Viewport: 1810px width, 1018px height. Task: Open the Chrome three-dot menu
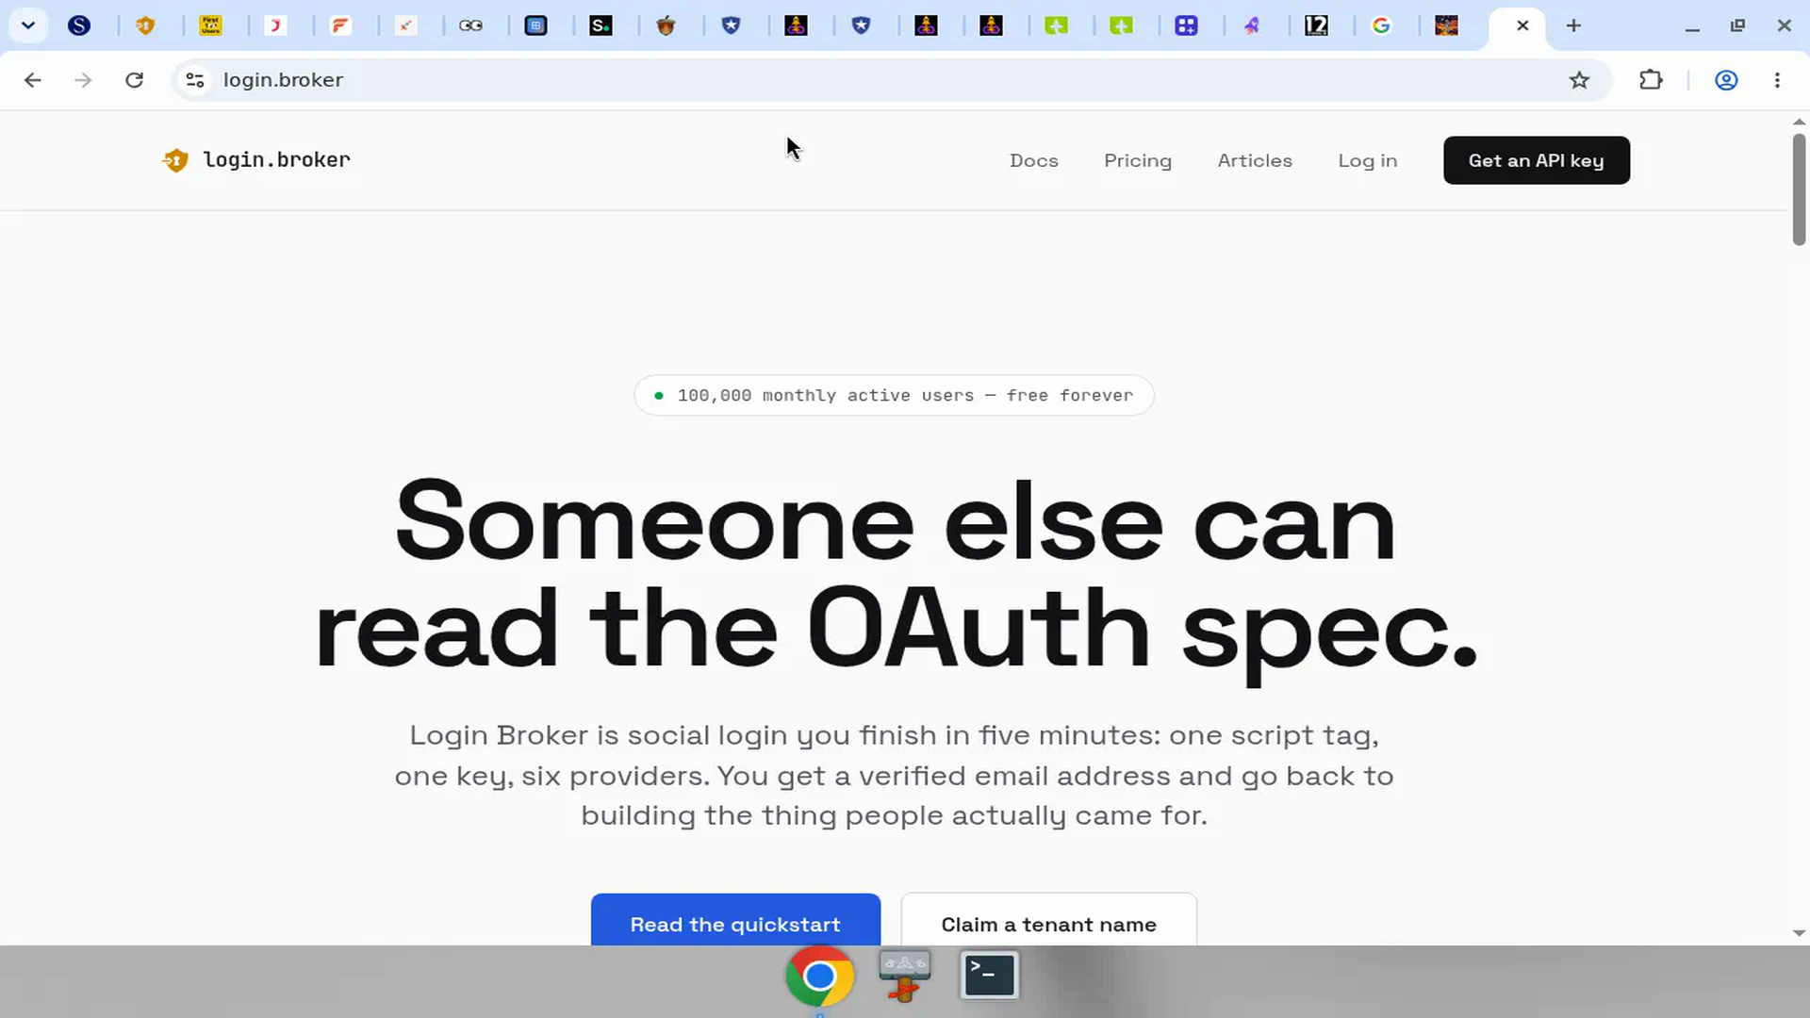click(x=1777, y=80)
